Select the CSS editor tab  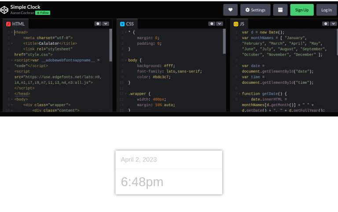coord(127,24)
